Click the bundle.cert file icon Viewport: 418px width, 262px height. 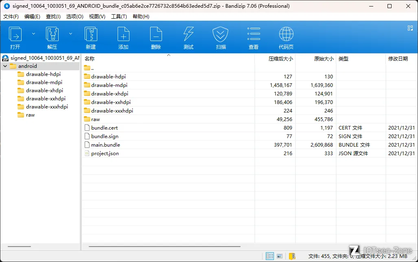[87, 128]
